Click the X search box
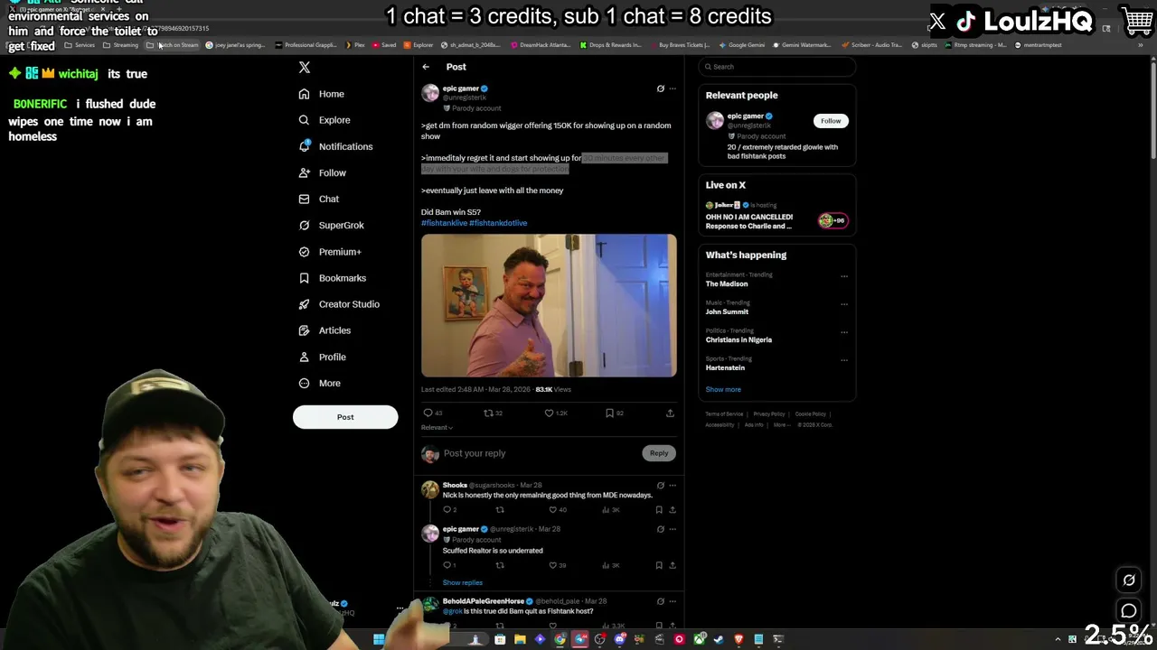 777,67
